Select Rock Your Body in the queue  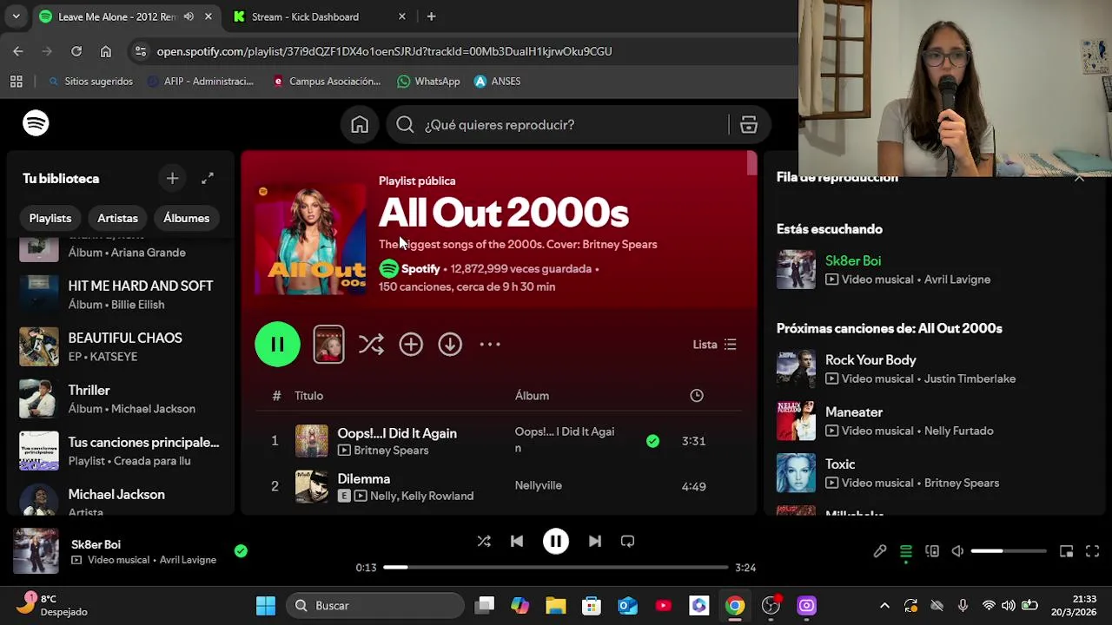(870, 360)
